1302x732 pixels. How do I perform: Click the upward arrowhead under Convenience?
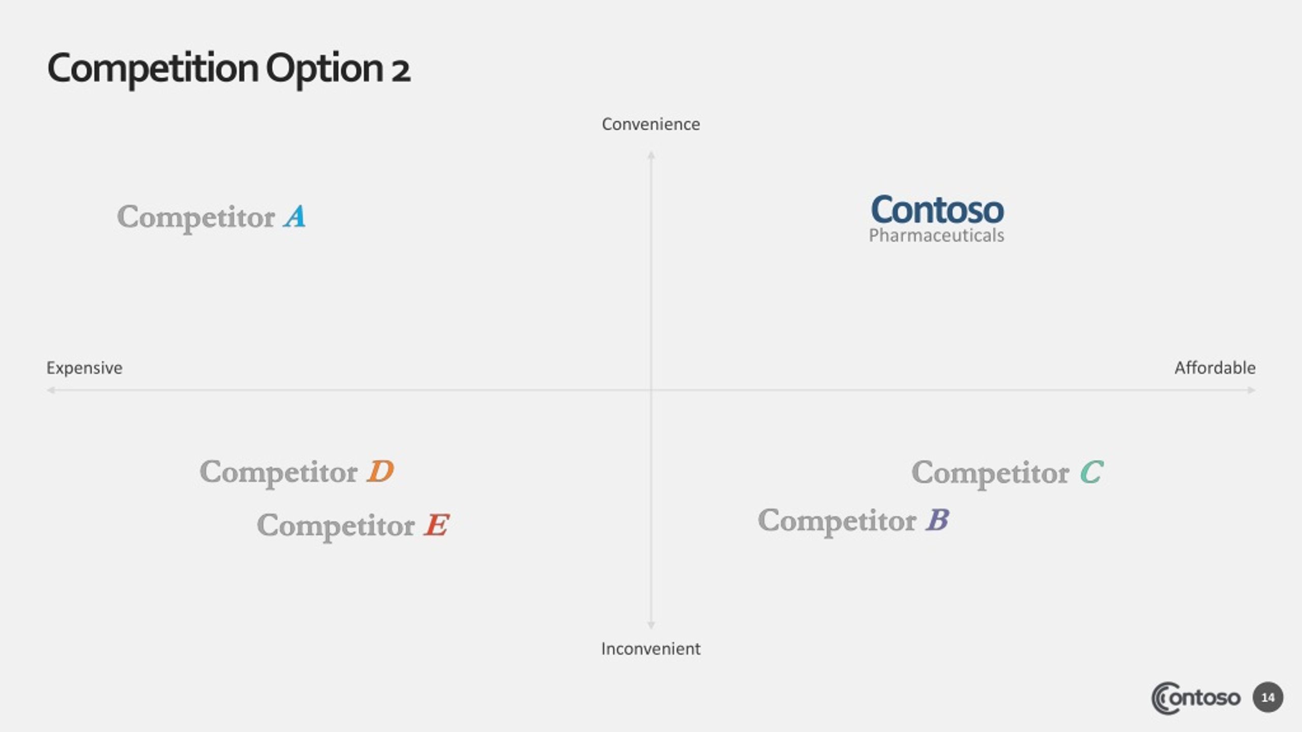(x=651, y=155)
